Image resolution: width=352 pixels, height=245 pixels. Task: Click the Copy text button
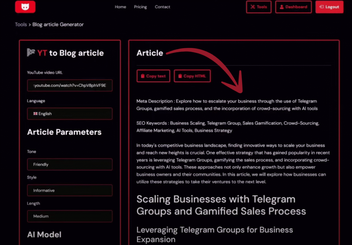coord(153,76)
